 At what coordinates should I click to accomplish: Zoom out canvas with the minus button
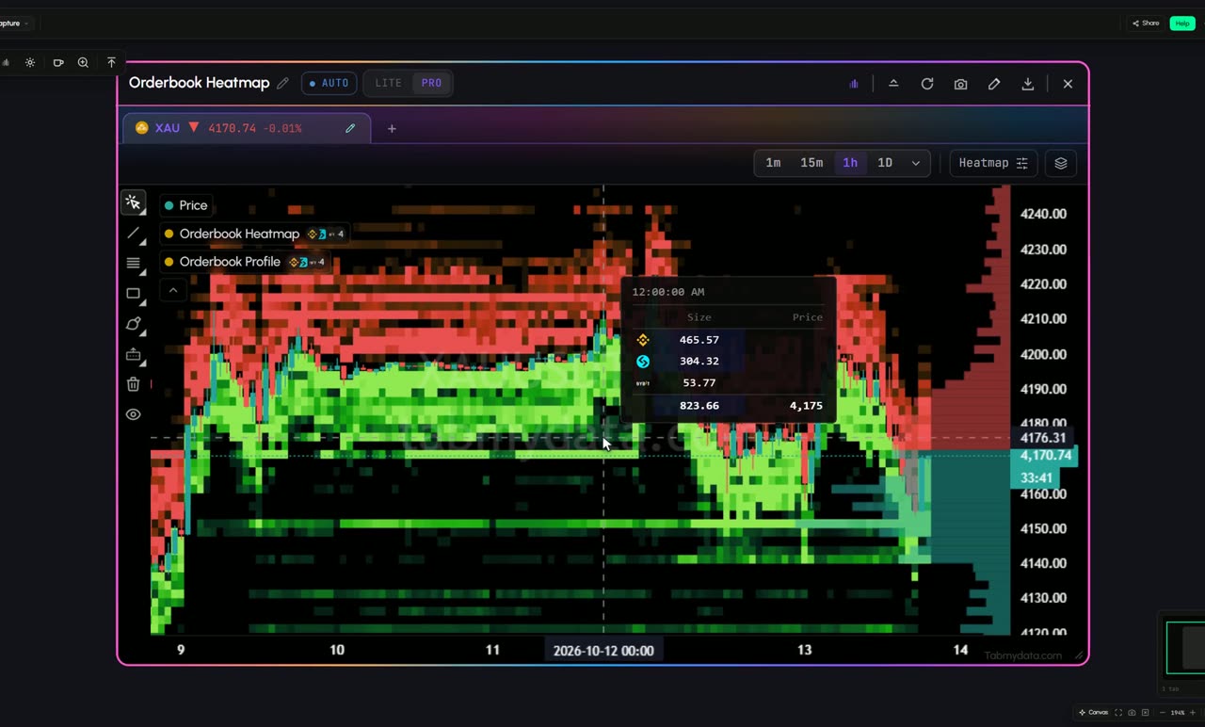[1165, 712]
